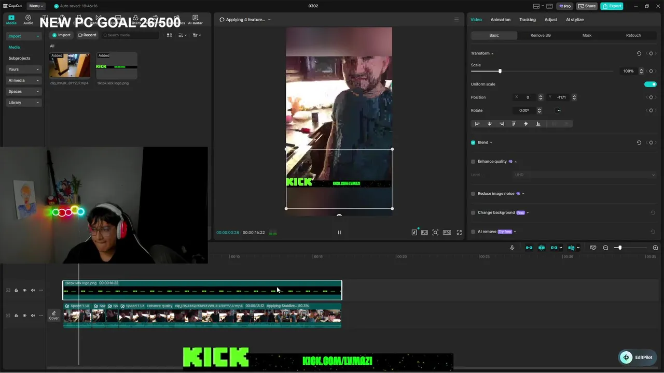
Task: Click the Import media button
Action: point(61,35)
